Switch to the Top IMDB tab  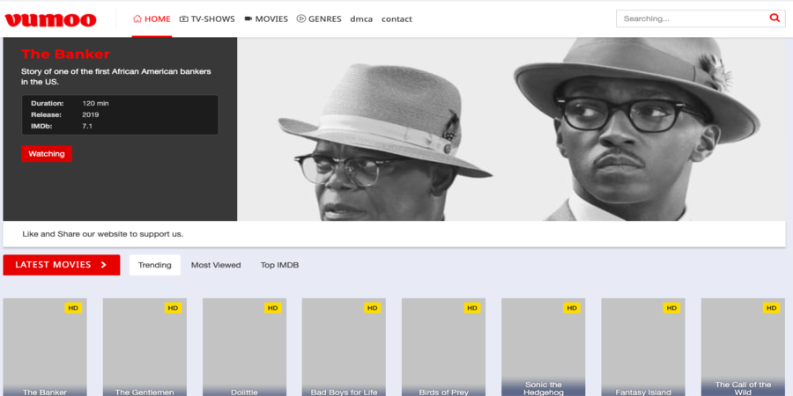pyautogui.click(x=279, y=265)
